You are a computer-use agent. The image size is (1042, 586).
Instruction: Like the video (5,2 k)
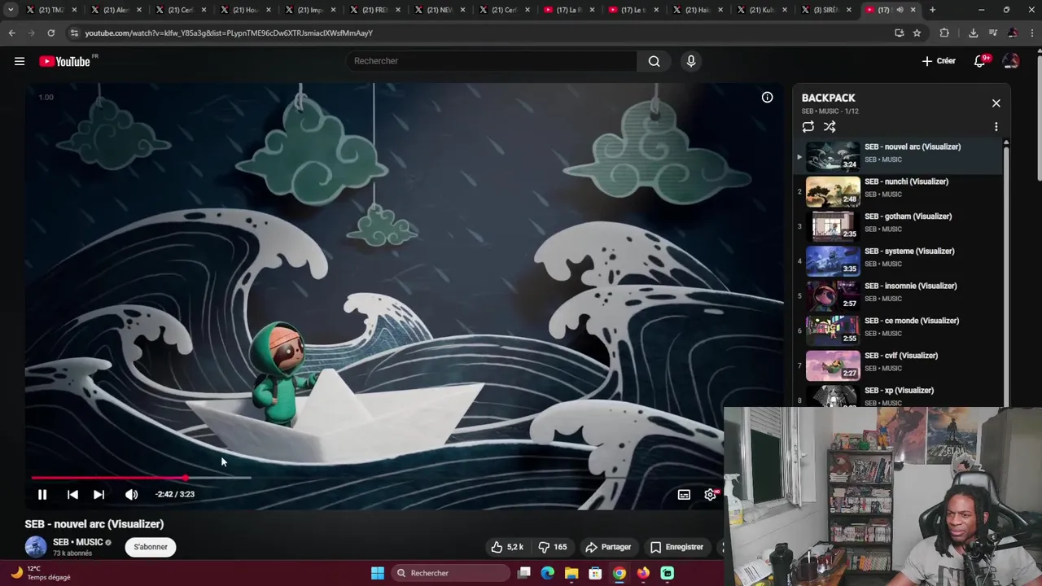click(x=506, y=547)
